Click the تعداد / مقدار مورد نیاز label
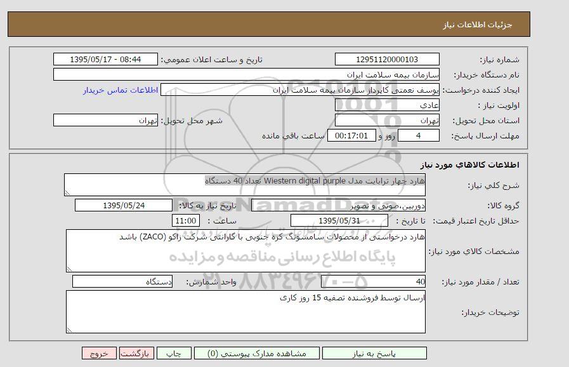This screenshot has height=367, width=569. pyautogui.click(x=480, y=282)
